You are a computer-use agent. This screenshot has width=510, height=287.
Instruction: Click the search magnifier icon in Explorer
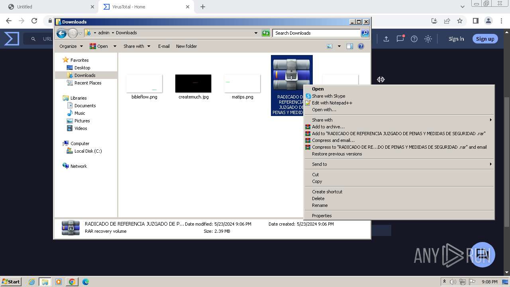click(x=365, y=33)
